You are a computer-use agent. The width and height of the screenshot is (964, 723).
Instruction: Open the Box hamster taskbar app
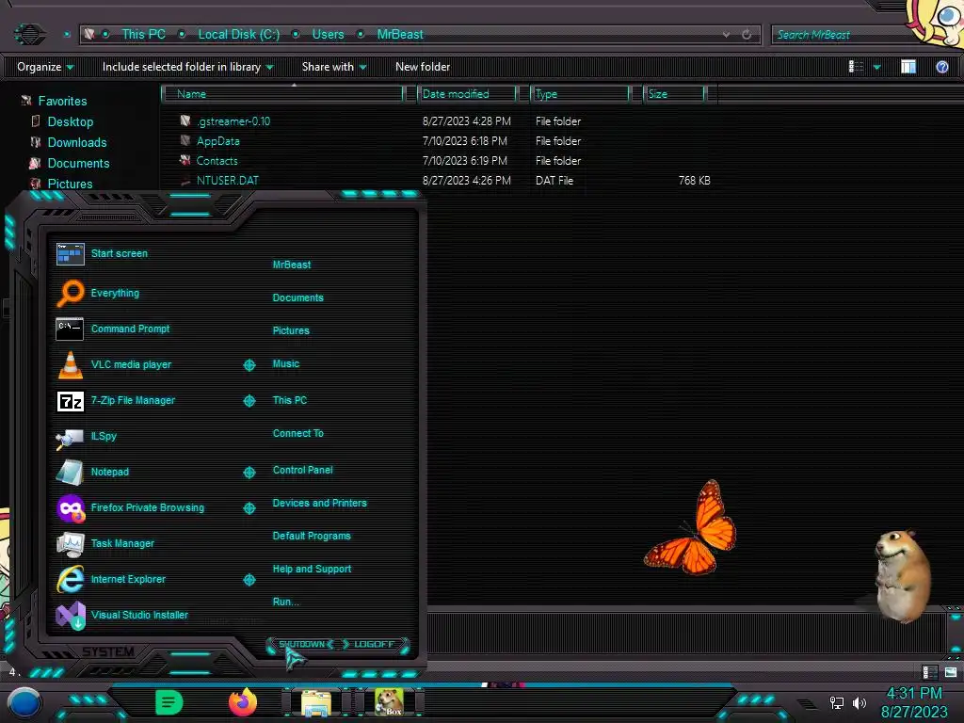click(x=389, y=702)
